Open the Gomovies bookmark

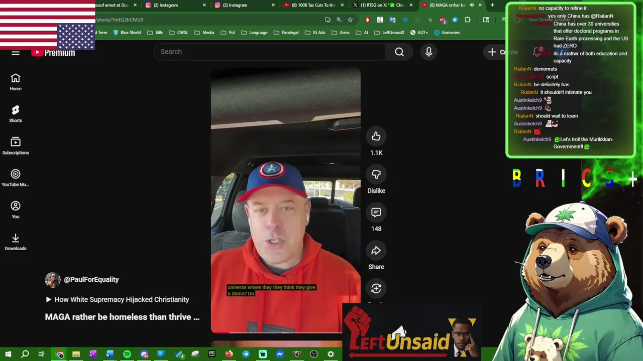click(x=447, y=33)
